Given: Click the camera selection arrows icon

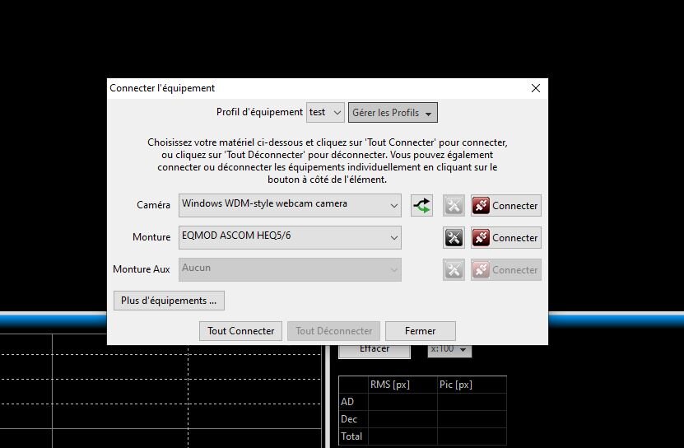Looking at the screenshot, I should pos(421,205).
